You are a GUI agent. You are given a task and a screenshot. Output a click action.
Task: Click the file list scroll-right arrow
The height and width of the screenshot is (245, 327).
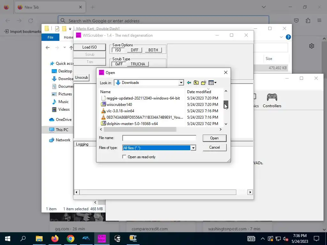coord(221,130)
